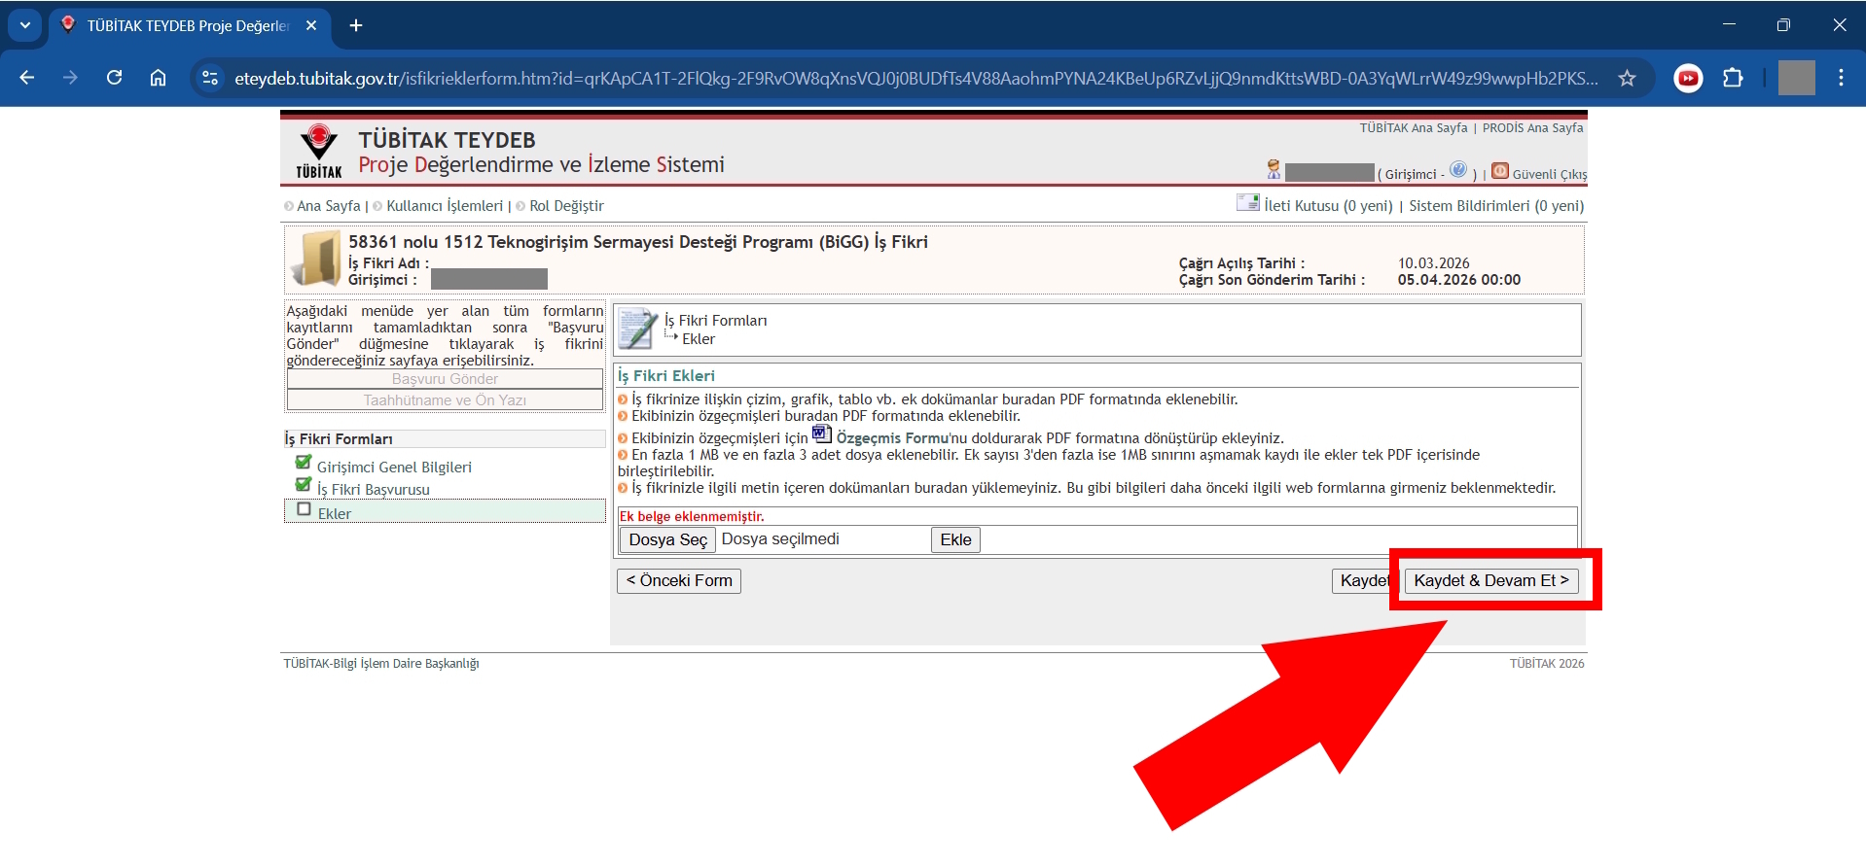Bookmark this page with the star icon

tap(1627, 79)
